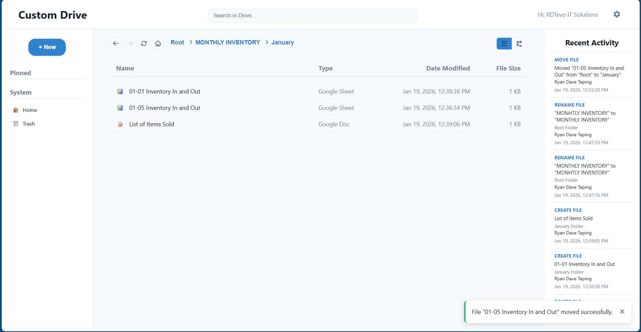Click the Google Doc icon beside List of Items Sold
Viewport: 641px width, 332px height.
(x=120, y=124)
